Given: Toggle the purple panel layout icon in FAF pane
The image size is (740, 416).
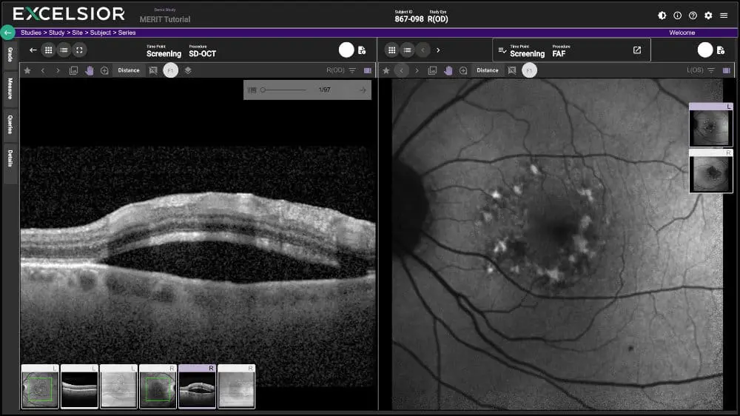Looking at the screenshot, I should [727, 70].
